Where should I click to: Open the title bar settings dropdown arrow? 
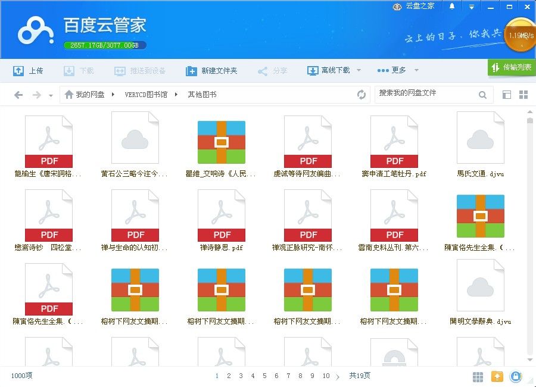[472, 7]
